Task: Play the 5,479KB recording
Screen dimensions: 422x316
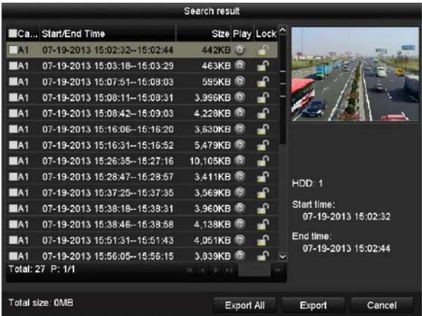Action: (239, 145)
